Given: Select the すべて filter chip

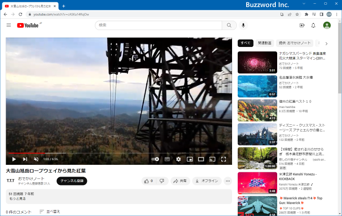Looking at the screenshot, I should (245, 43).
